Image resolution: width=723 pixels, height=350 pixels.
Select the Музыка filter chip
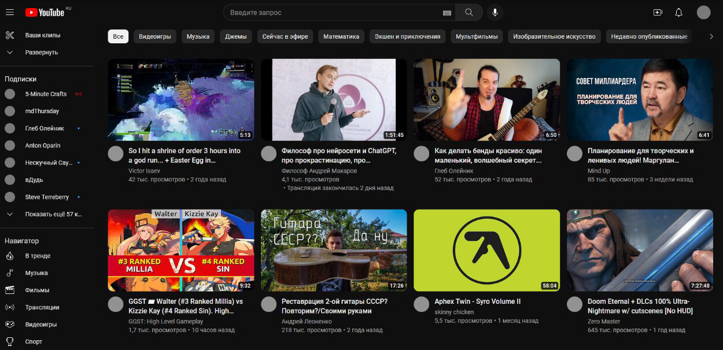[x=198, y=36]
